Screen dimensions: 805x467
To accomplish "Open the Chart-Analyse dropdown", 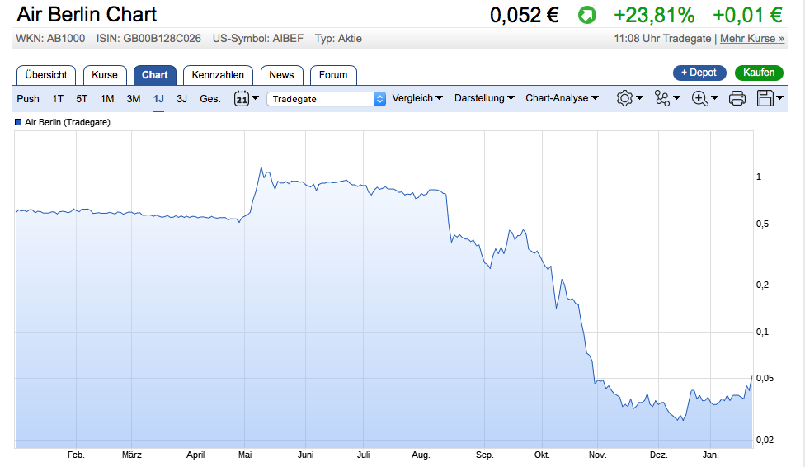I will click(562, 98).
